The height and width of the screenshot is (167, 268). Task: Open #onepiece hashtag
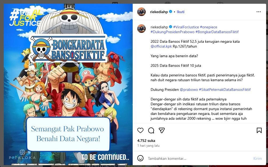[x=208, y=27]
